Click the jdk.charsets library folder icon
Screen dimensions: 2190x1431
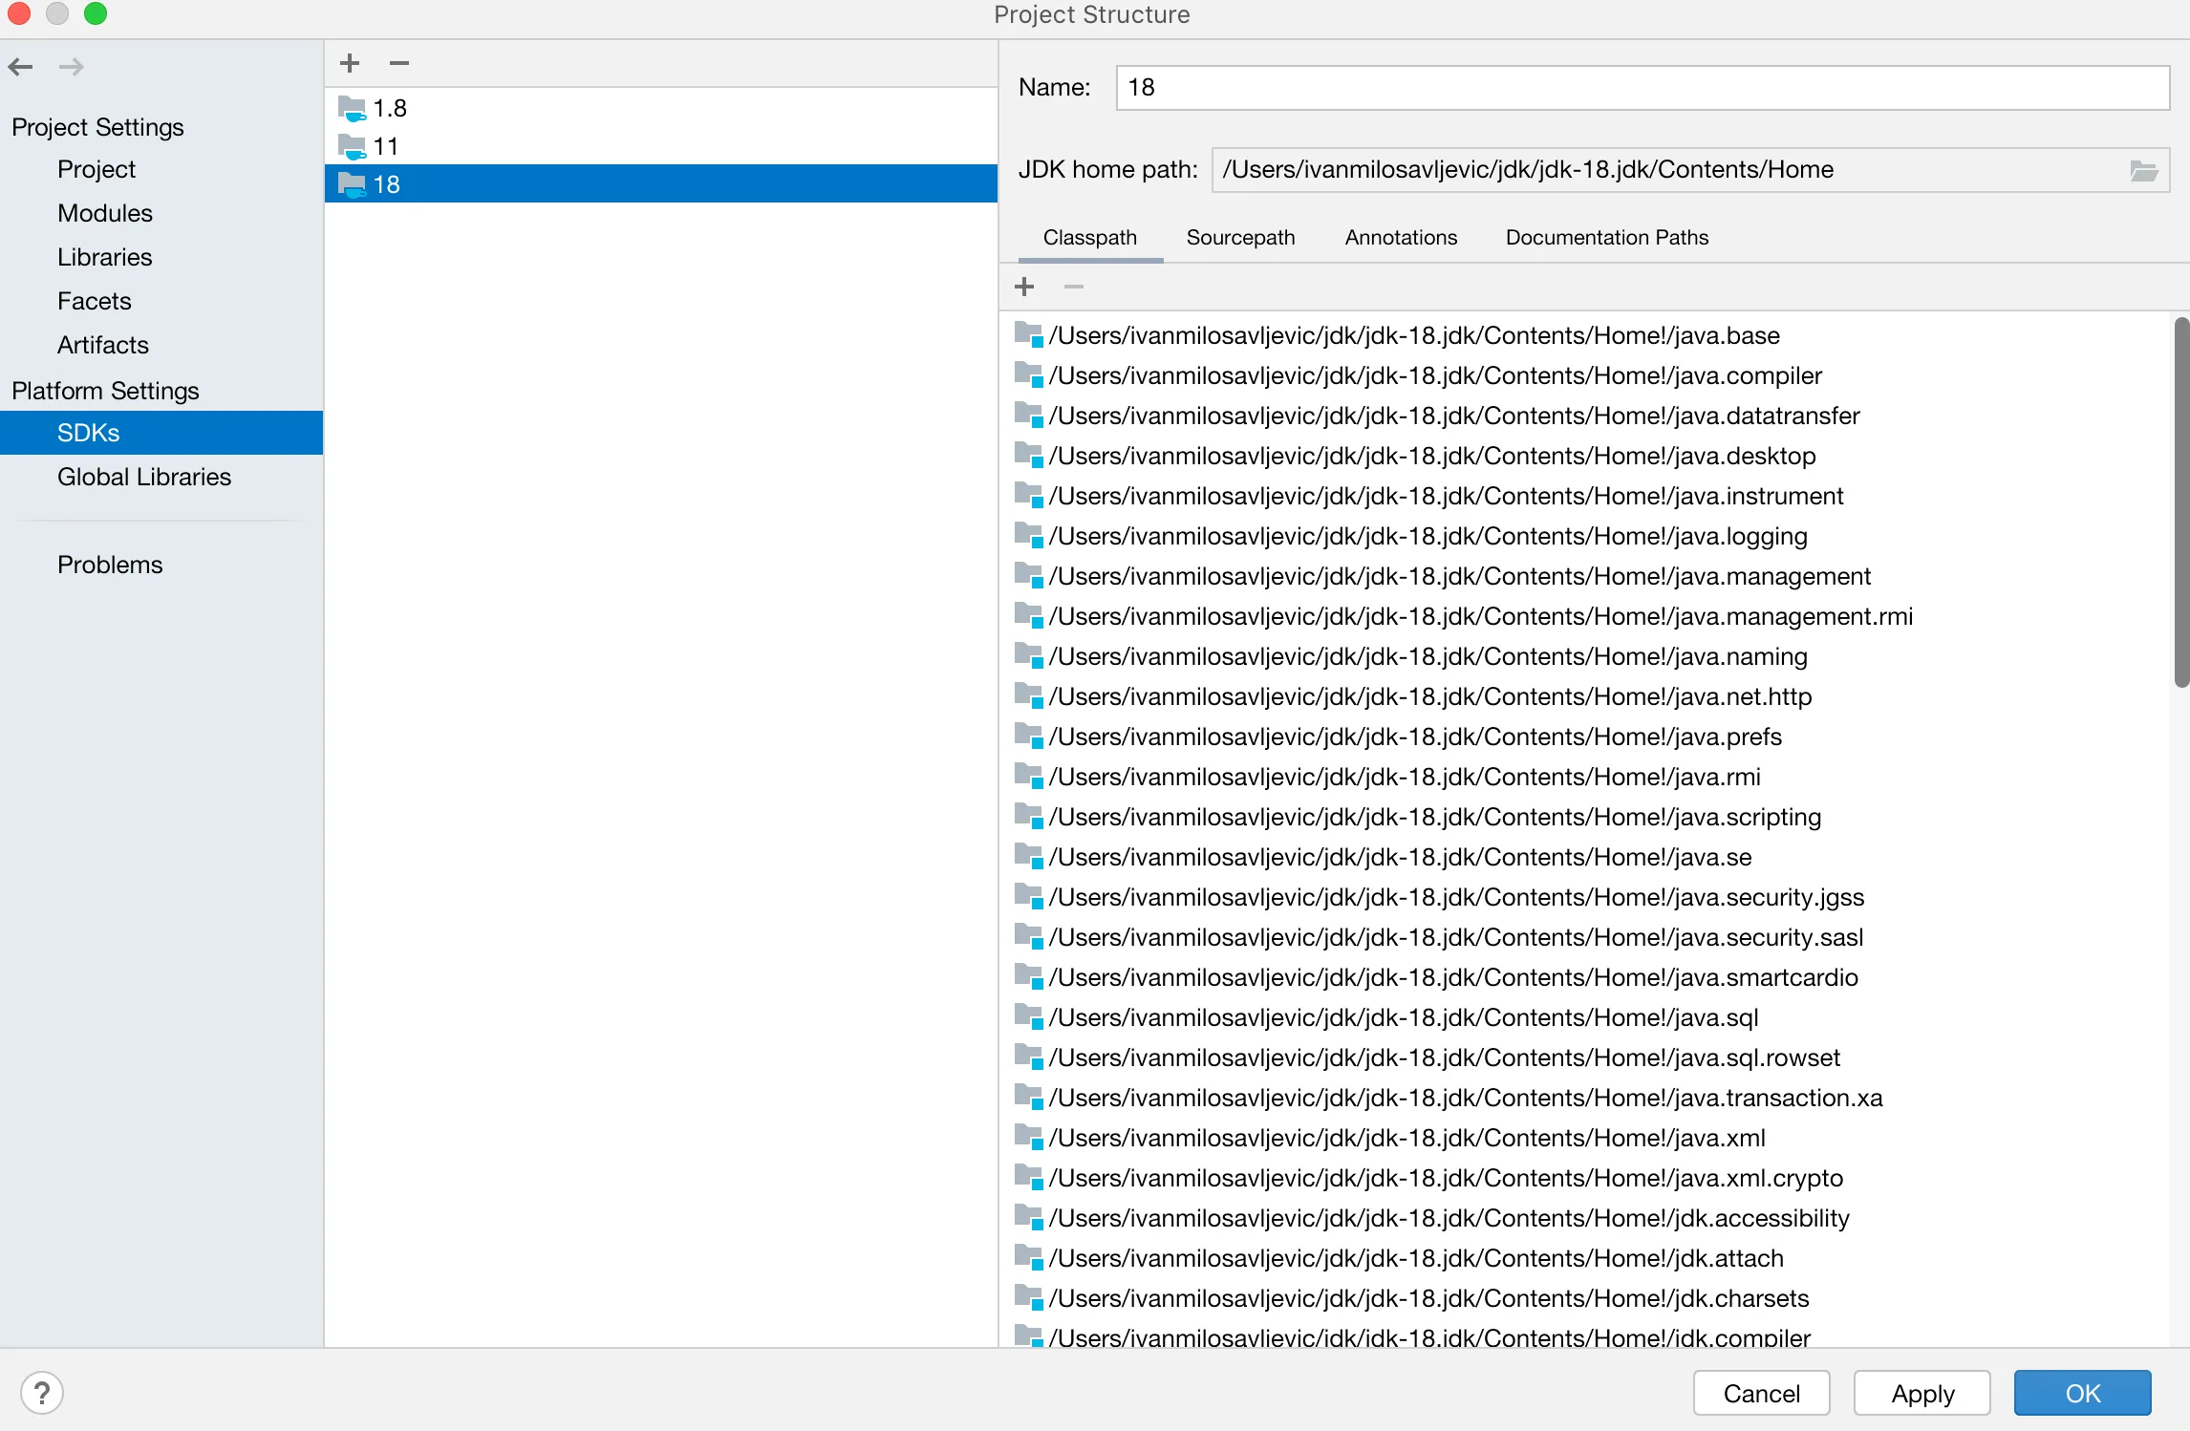(x=1029, y=1298)
